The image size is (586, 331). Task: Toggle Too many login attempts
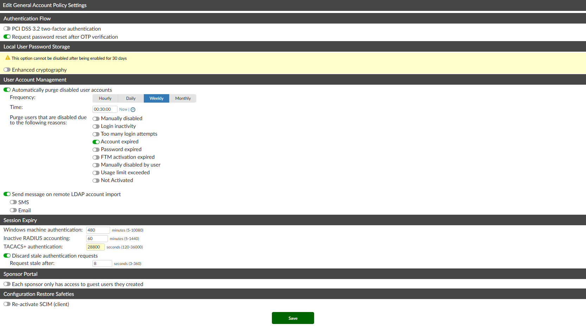[x=96, y=134]
